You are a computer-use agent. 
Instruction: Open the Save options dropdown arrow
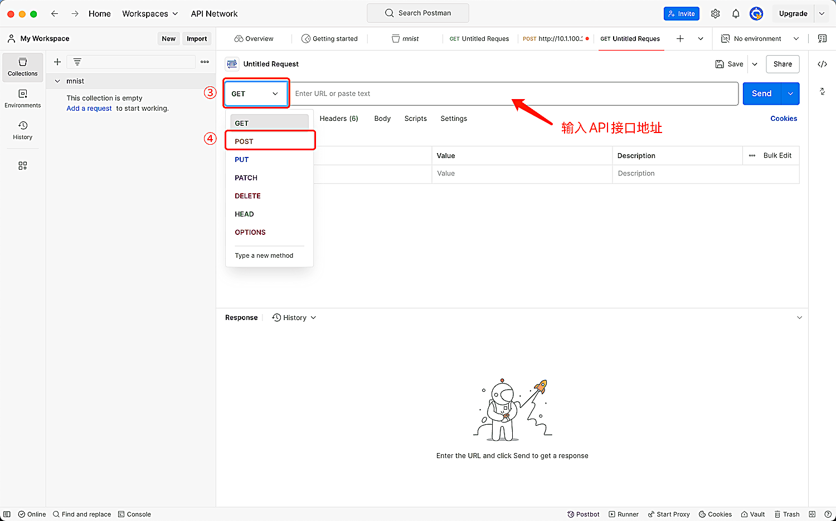[755, 64]
